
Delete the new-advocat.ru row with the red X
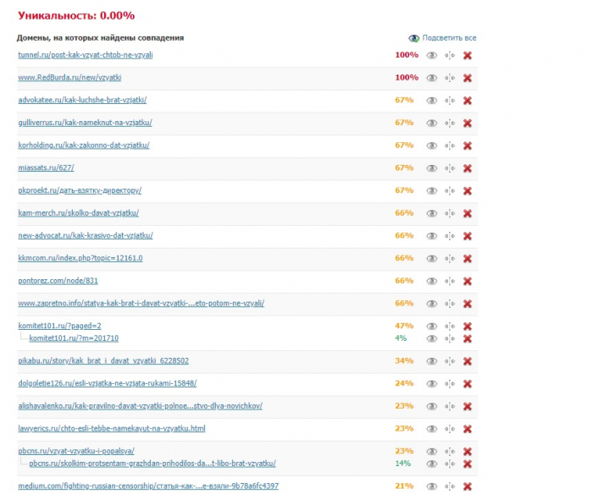468,236
